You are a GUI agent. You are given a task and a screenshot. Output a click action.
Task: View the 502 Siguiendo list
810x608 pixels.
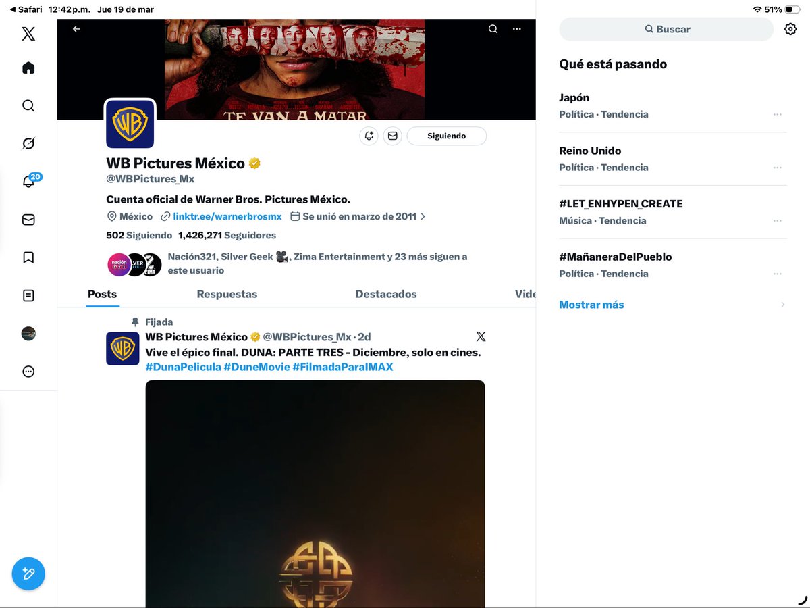point(139,236)
